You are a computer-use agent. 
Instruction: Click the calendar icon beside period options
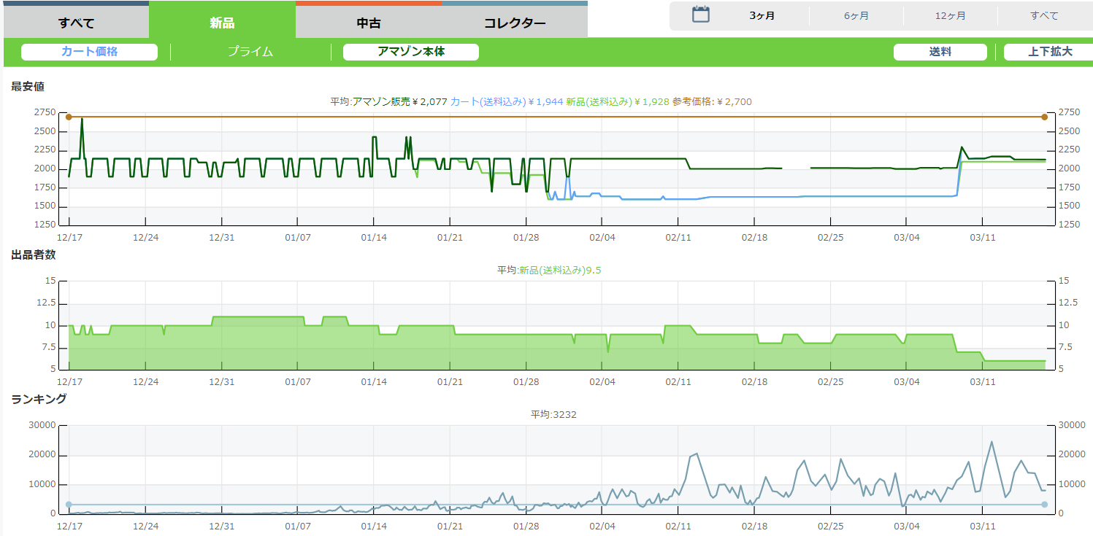pyautogui.click(x=700, y=15)
